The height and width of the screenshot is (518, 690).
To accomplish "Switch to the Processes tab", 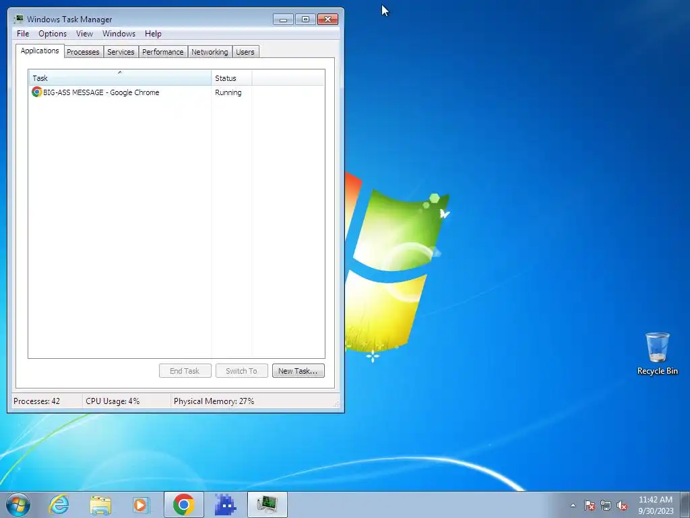I will click(83, 52).
